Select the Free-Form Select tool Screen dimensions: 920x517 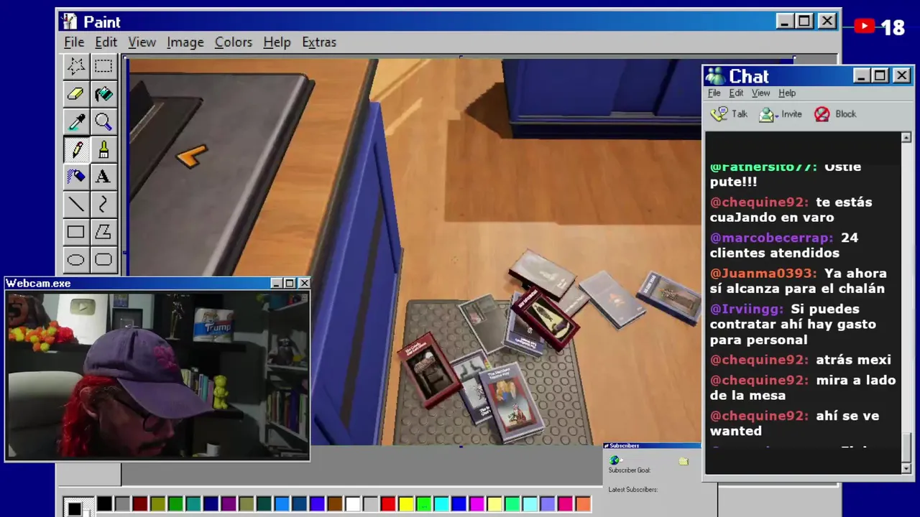pyautogui.click(x=75, y=66)
